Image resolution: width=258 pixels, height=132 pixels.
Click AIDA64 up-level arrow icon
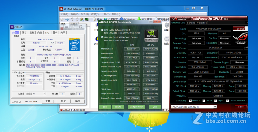72,20
